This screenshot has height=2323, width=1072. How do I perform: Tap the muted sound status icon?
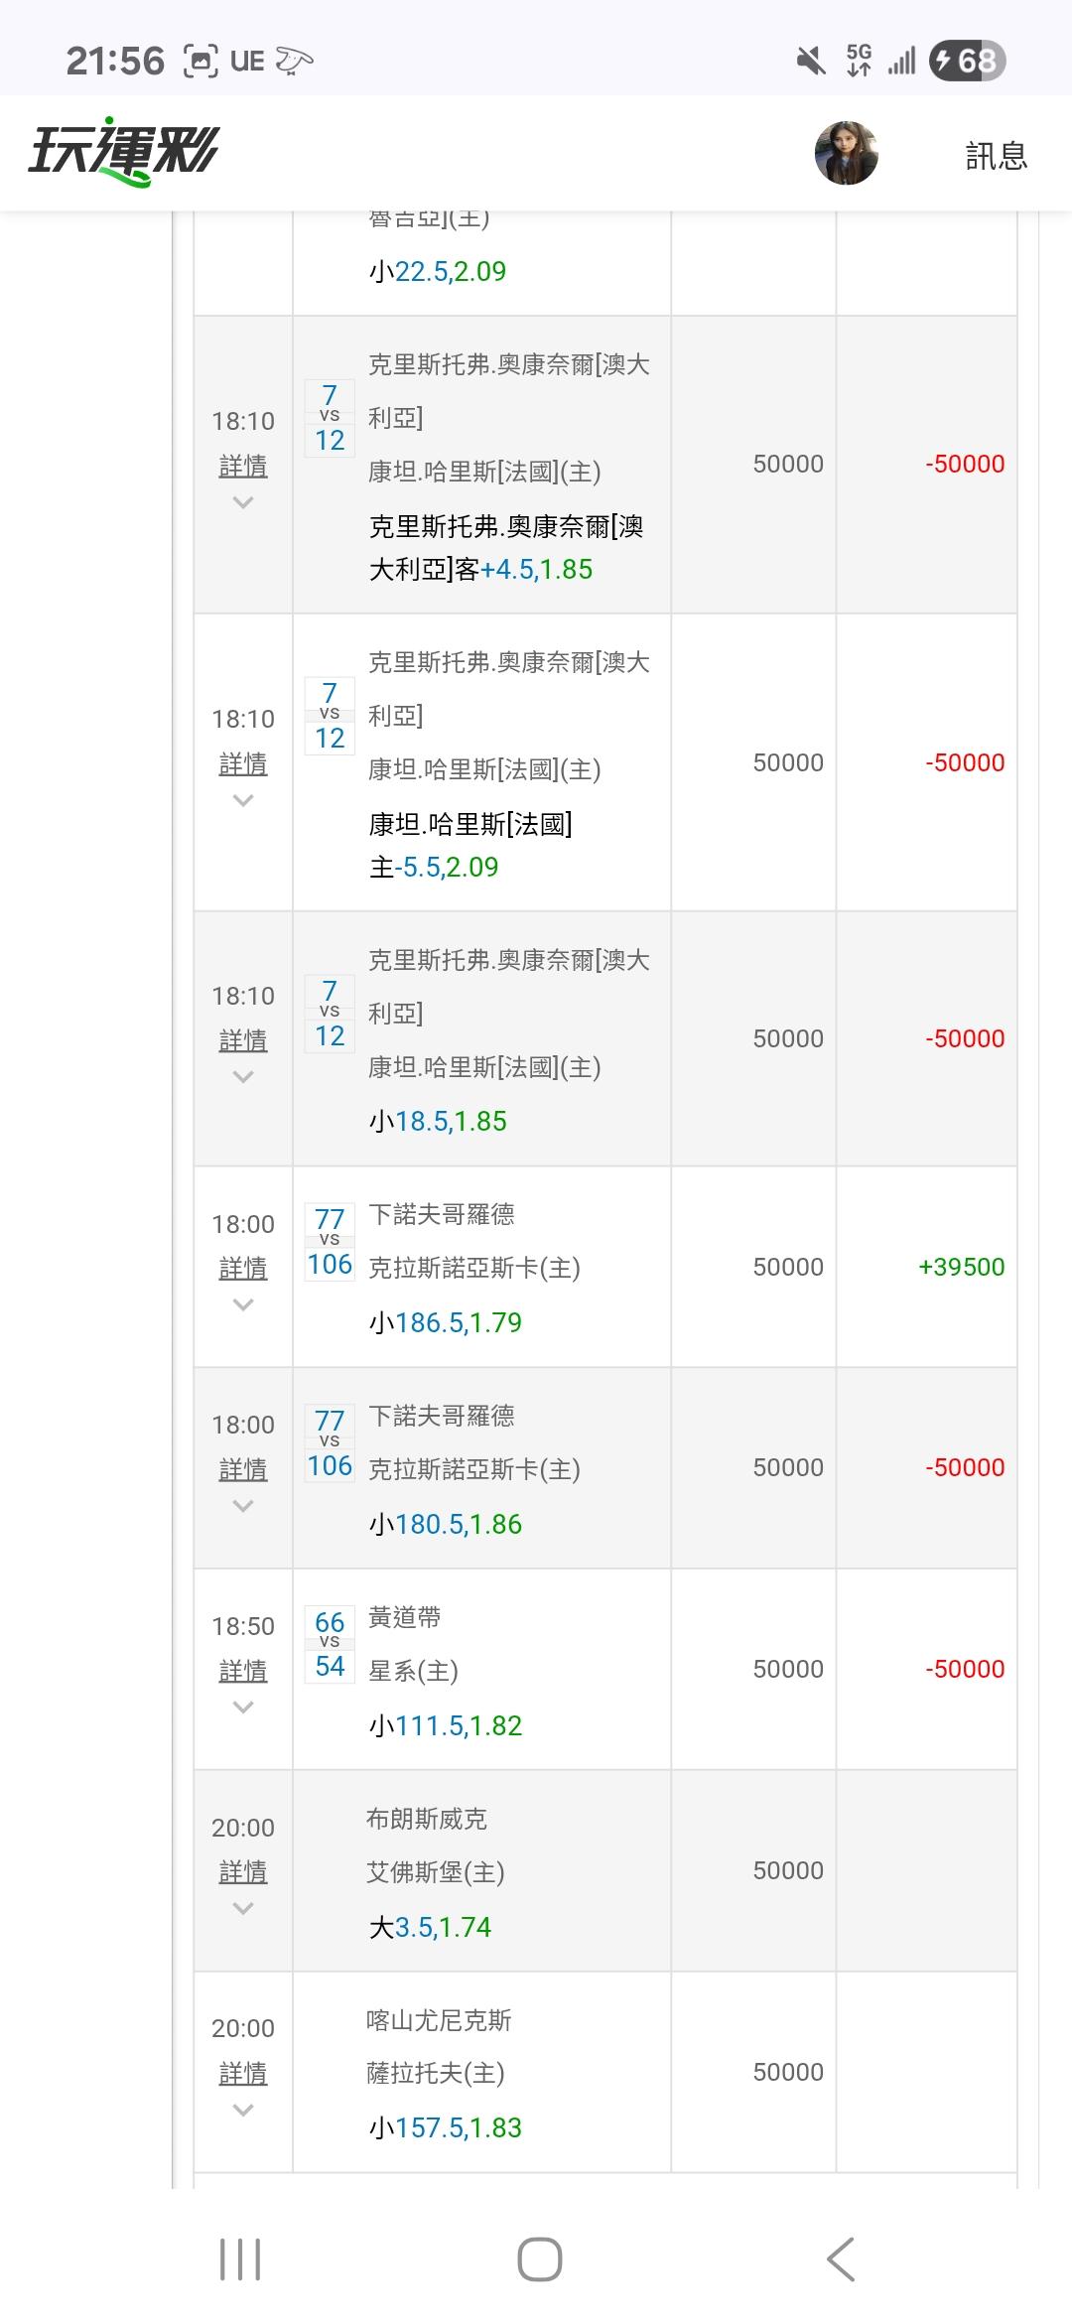pos(811,61)
